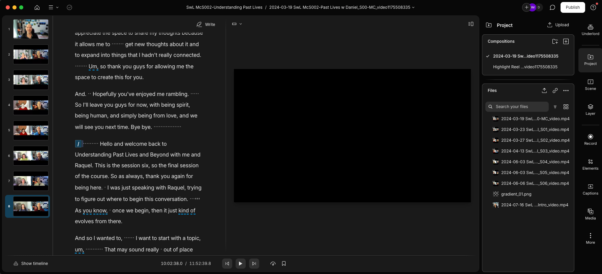The width and height of the screenshot is (602, 274).
Task: Open the comments panel
Action: coord(552,7)
